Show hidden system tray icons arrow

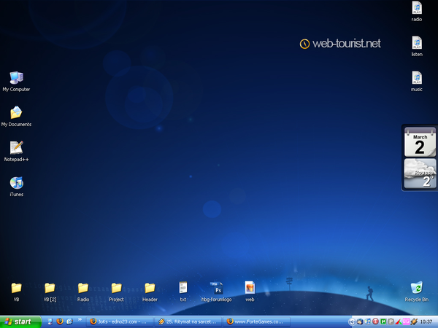tap(352, 322)
